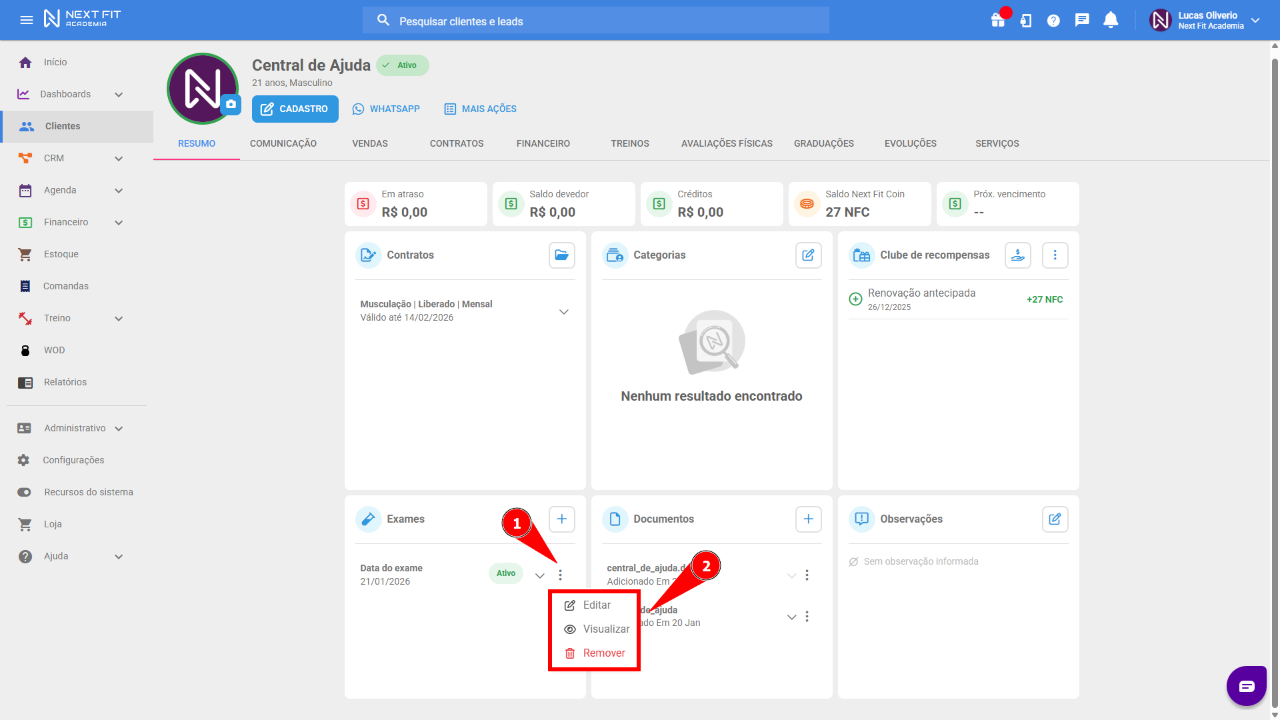Click the camera icon on profile photo
1280x720 pixels.
tap(231, 104)
